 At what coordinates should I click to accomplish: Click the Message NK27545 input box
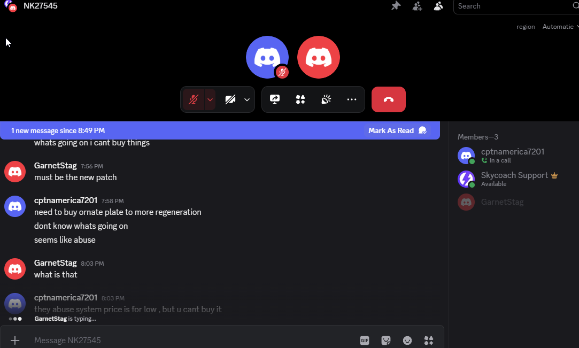(x=192, y=341)
